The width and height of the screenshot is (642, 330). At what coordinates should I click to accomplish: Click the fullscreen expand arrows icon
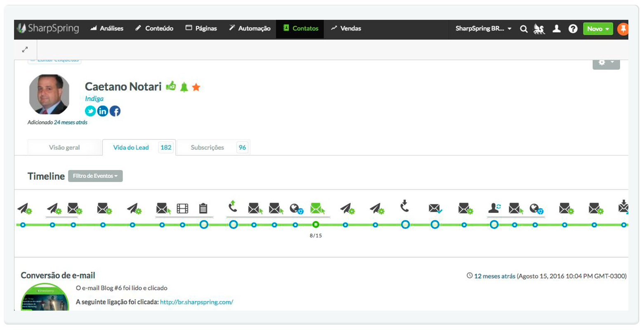coord(25,49)
